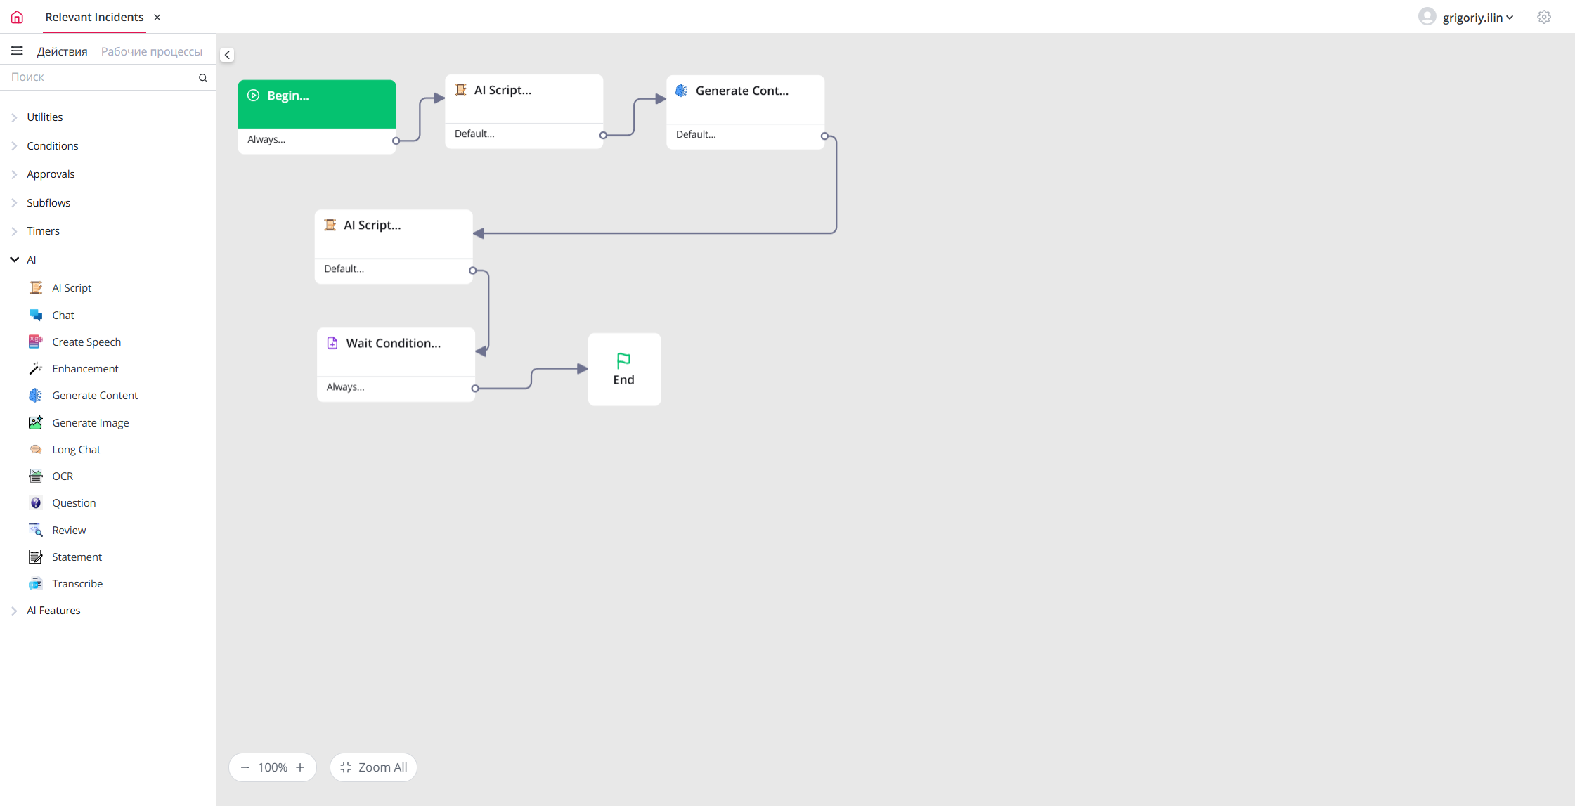Click the search magnifier icon
The height and width of the screenshot is (806, 1575).
coord(202,77)
